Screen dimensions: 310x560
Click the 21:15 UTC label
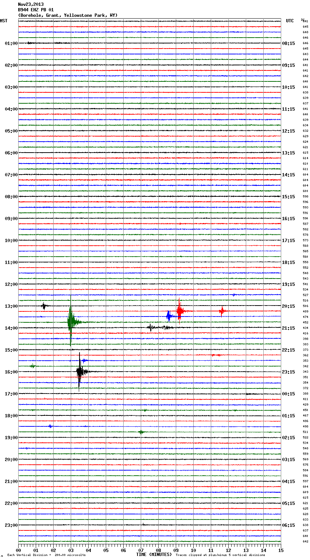(288, 328)
